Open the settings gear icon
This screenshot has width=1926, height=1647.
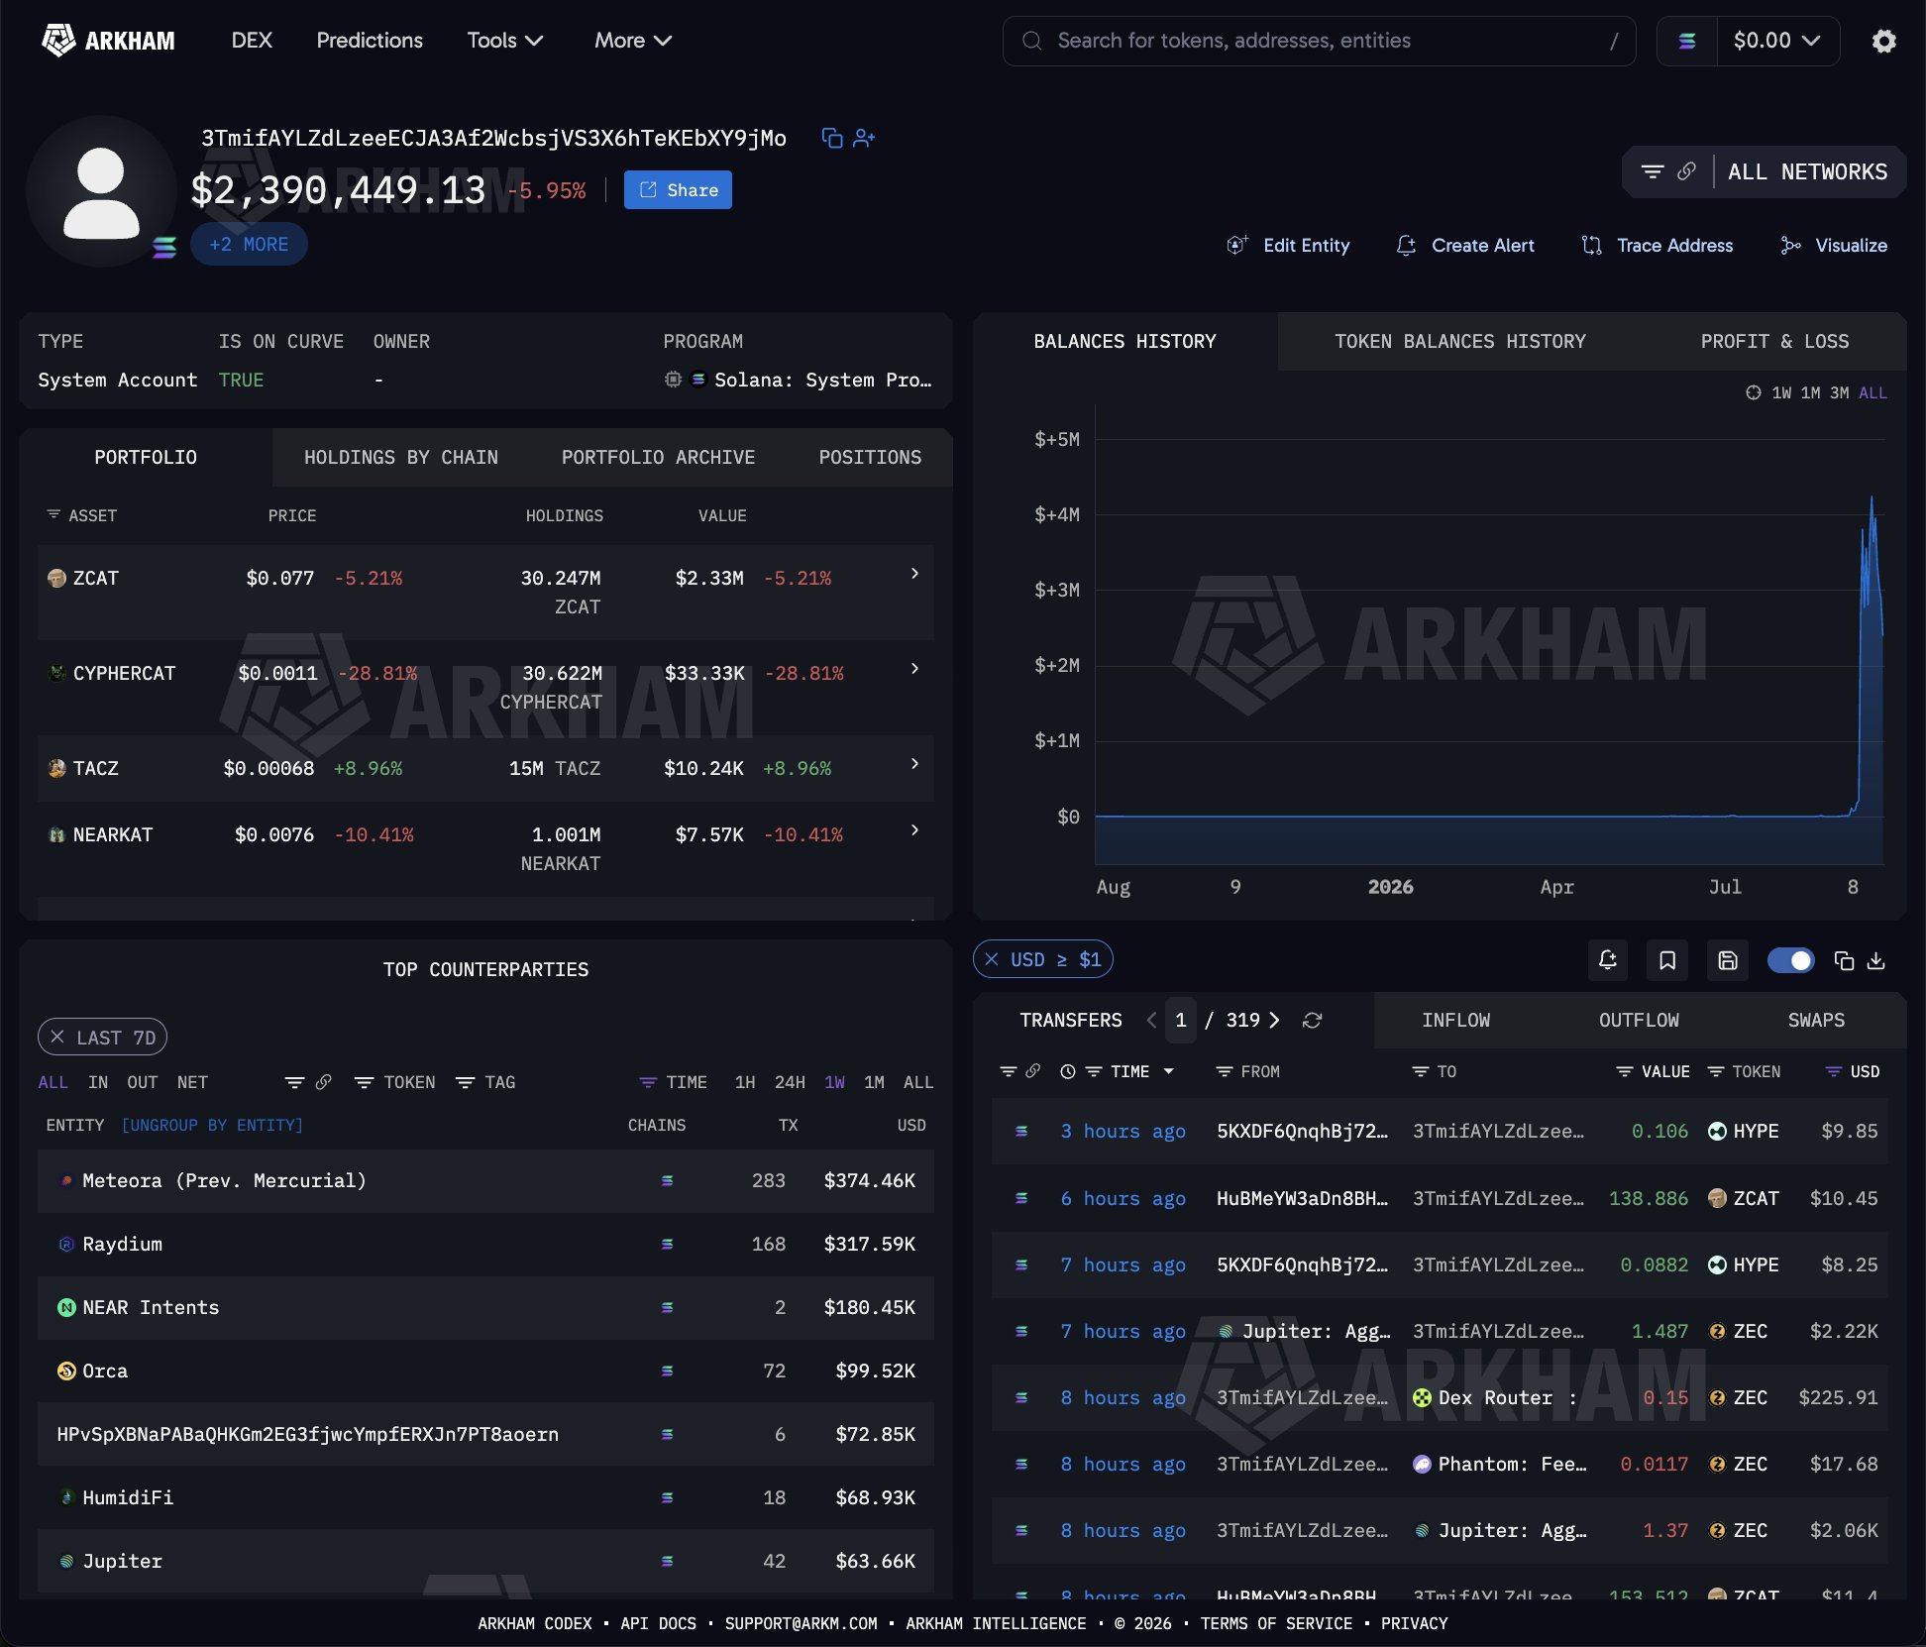point(1883,41)
